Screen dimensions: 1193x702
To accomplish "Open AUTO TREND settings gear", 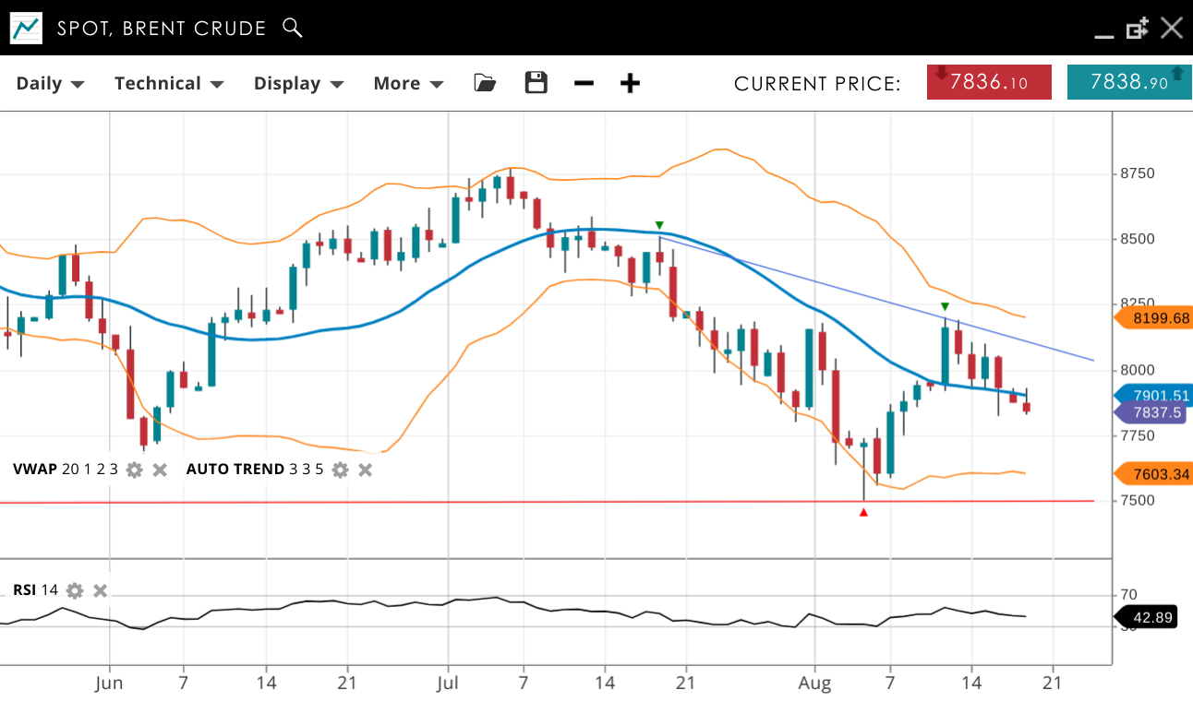I will click(340, 470).
